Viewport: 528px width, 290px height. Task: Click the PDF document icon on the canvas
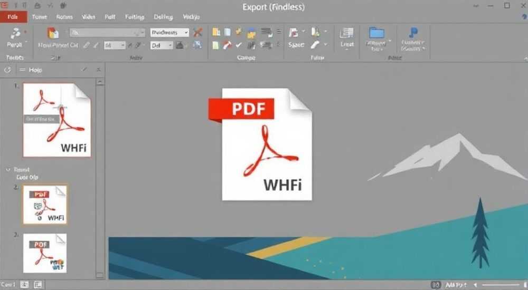point(261,144)
